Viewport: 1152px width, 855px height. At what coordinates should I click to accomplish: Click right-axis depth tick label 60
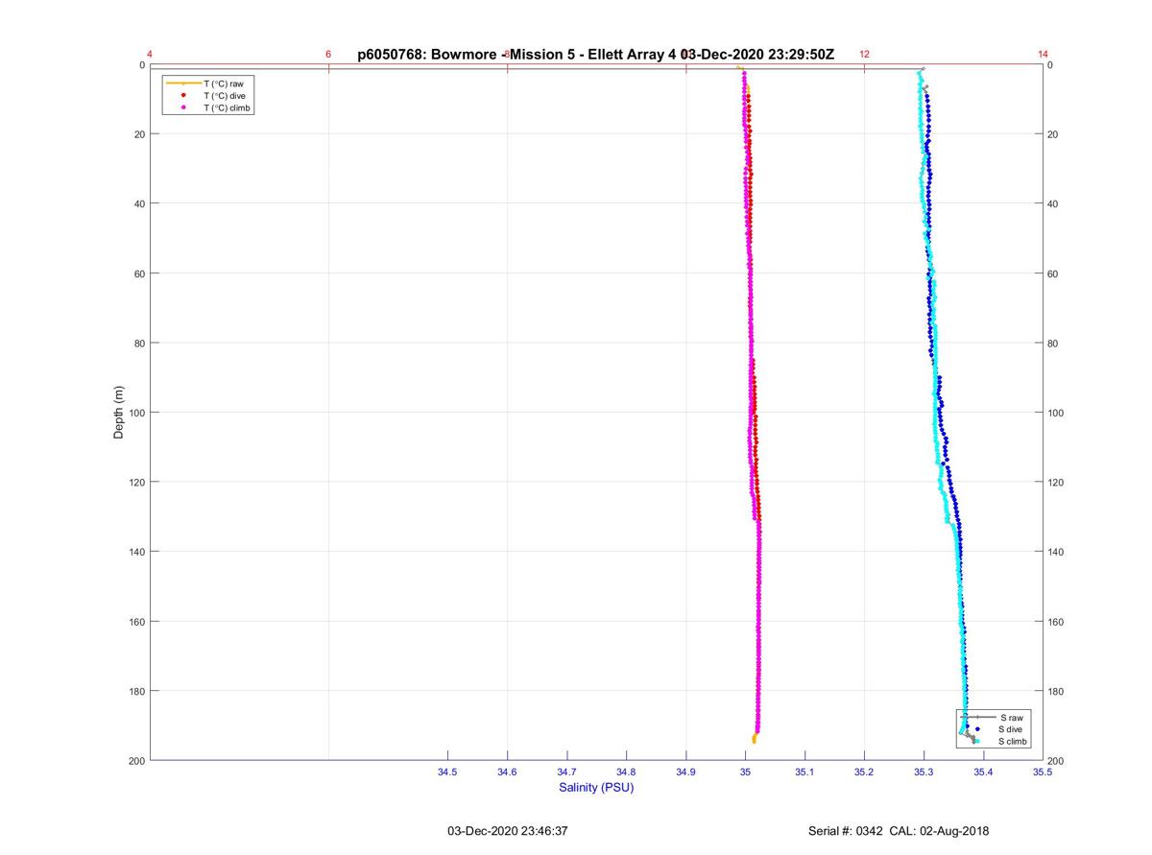(1054, 273)
